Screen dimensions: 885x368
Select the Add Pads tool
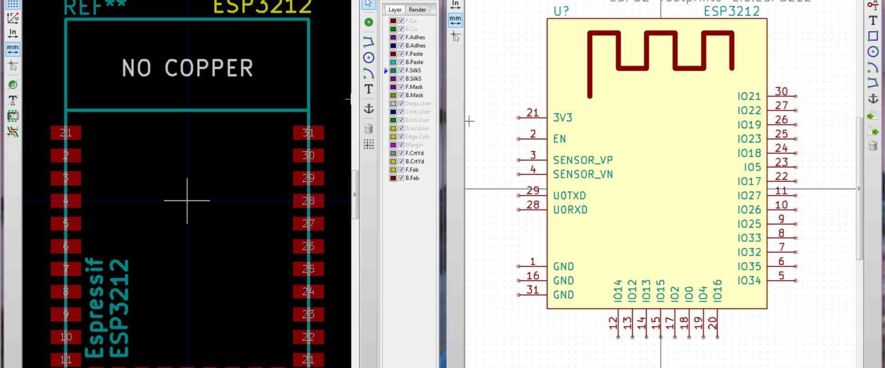click(x=368, y=21)
